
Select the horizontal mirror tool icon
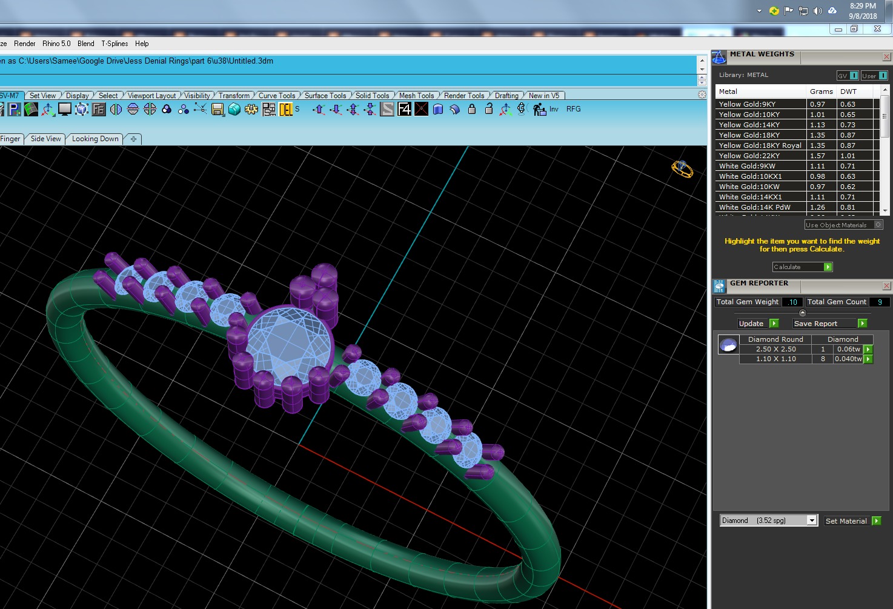[133, 109]
